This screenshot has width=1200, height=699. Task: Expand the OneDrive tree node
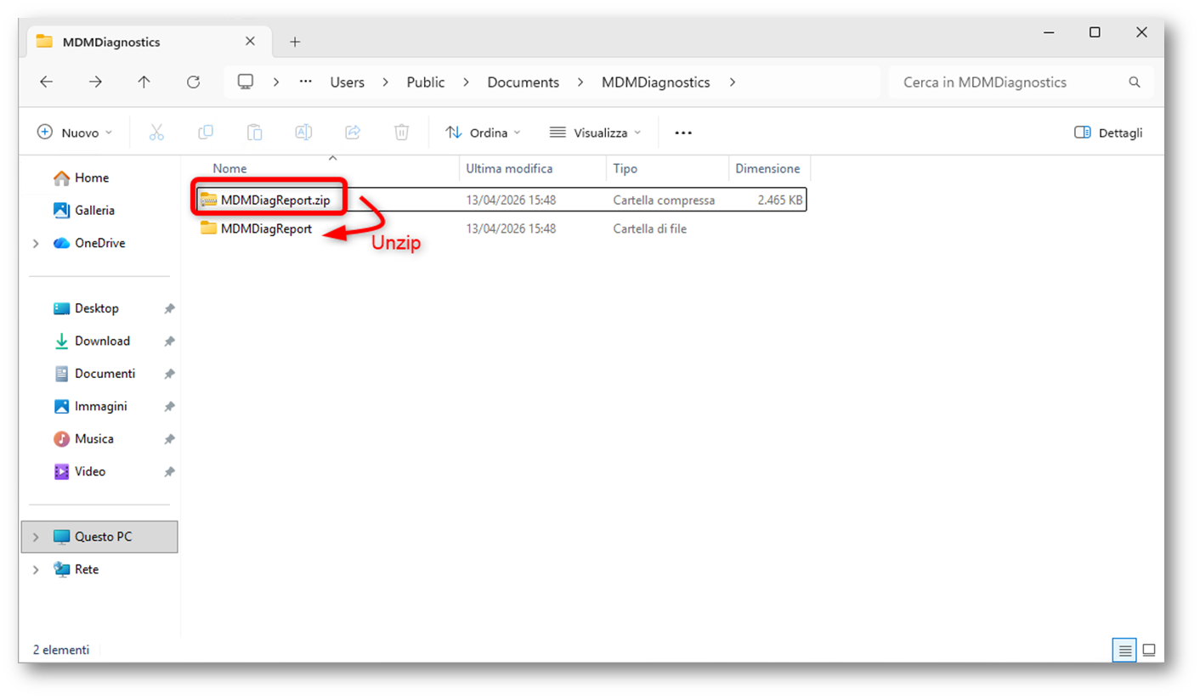pos(36,244)
